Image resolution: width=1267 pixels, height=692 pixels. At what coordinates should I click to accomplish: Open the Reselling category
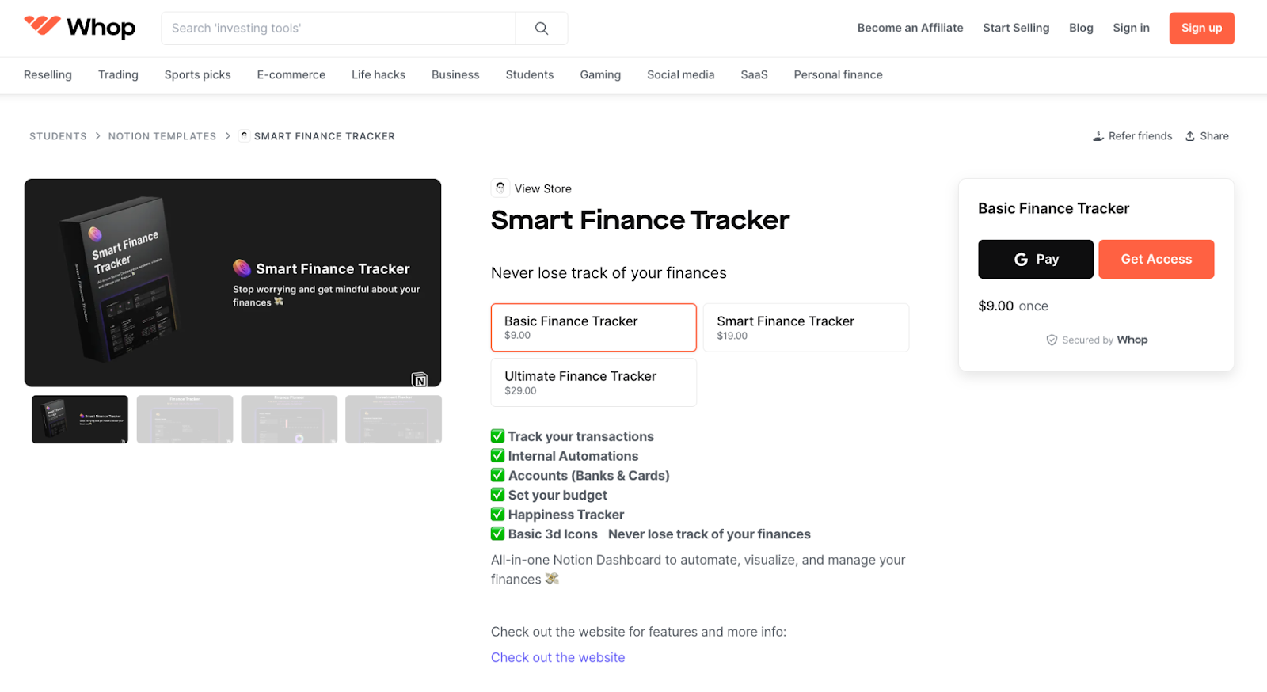pyautogui.click(x=48, y=74)
